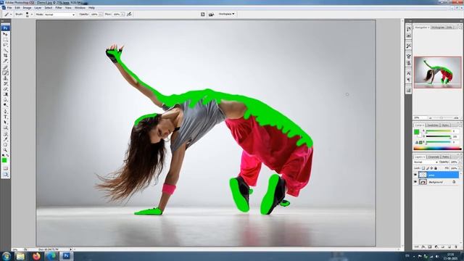Hide the selected top layer
This screenshot has width=464, height=261.
tap(415, 175)
